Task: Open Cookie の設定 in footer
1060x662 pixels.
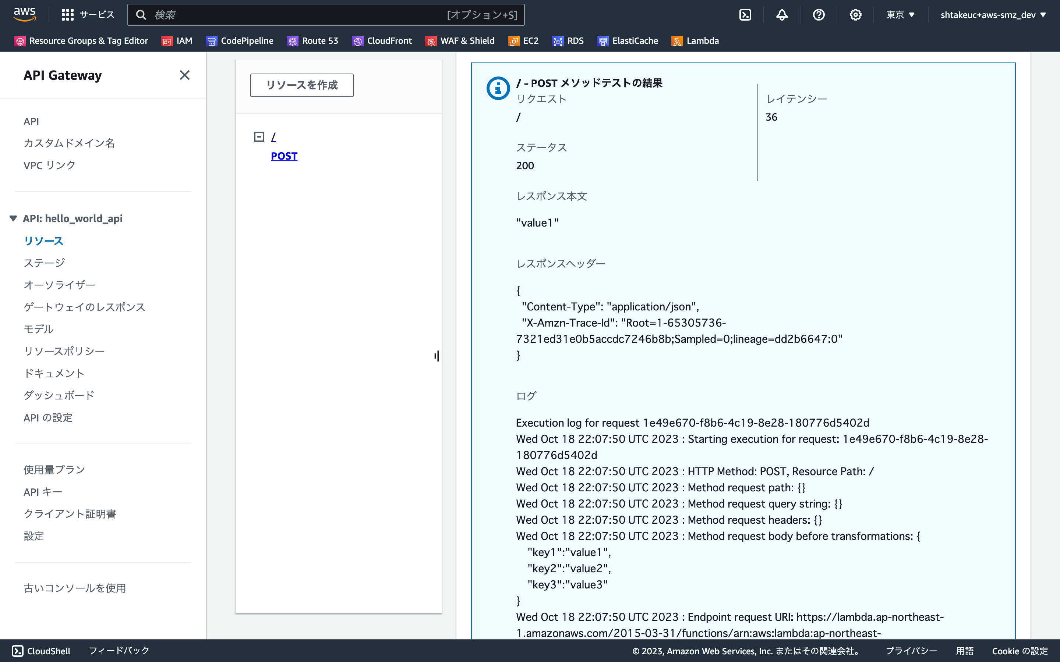Action: pos(1020,651)
